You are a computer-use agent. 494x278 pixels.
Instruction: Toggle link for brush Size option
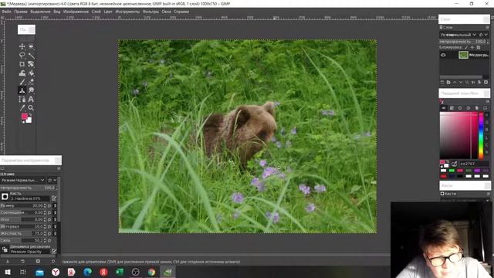(x=55, y=205)
